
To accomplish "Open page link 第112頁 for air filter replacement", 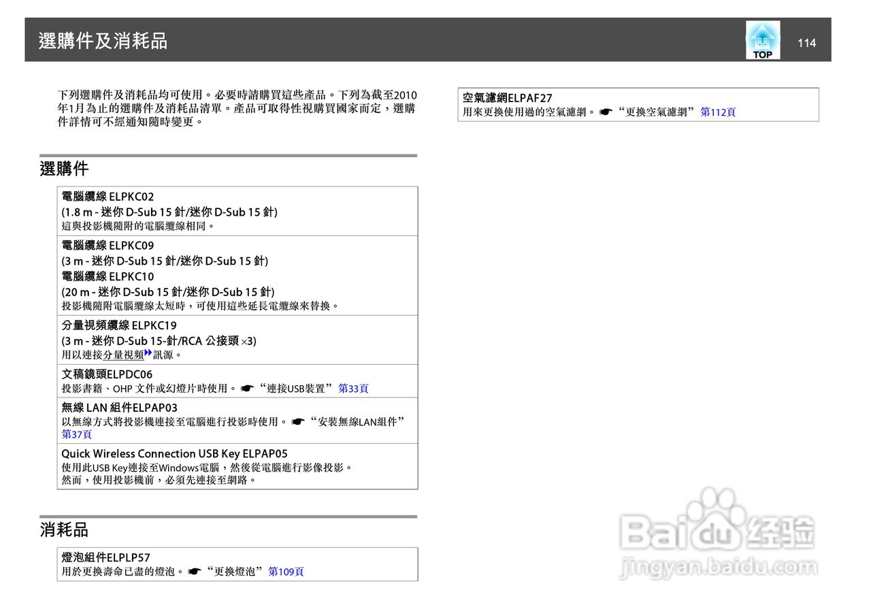I will pos(719,111).
